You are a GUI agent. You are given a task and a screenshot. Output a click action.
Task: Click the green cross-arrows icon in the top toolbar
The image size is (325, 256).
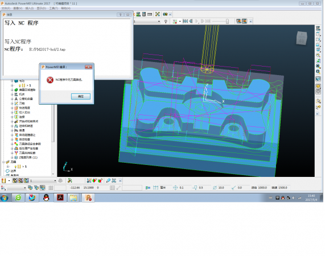coord(158,14)
